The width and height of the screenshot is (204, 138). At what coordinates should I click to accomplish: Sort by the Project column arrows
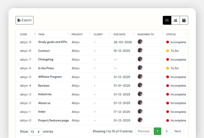click(90, 34)
